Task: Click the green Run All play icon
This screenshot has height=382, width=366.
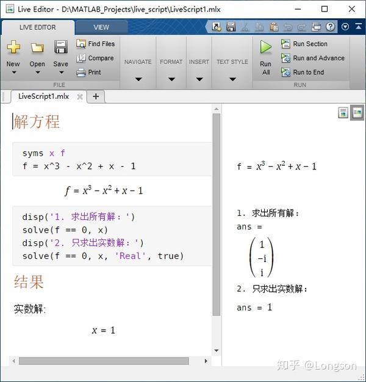Action: [x=266, y=47]
